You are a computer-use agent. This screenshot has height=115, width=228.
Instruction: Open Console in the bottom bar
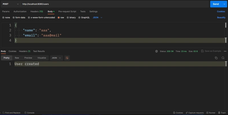pos(29,113)
